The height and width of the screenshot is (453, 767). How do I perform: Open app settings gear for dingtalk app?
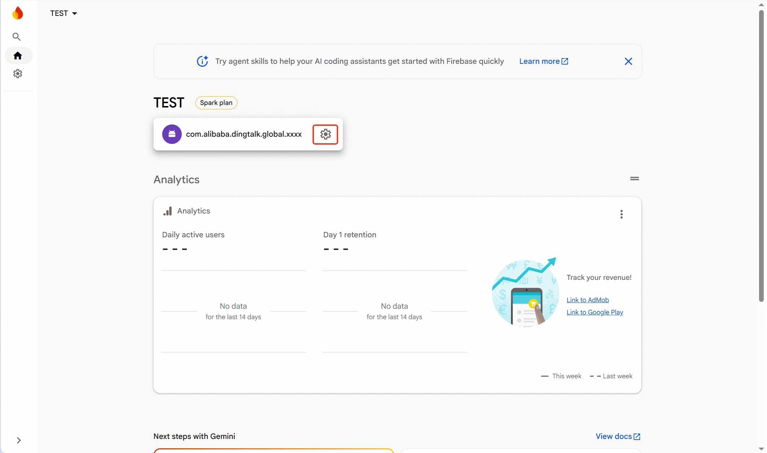(x=325, y=134)
